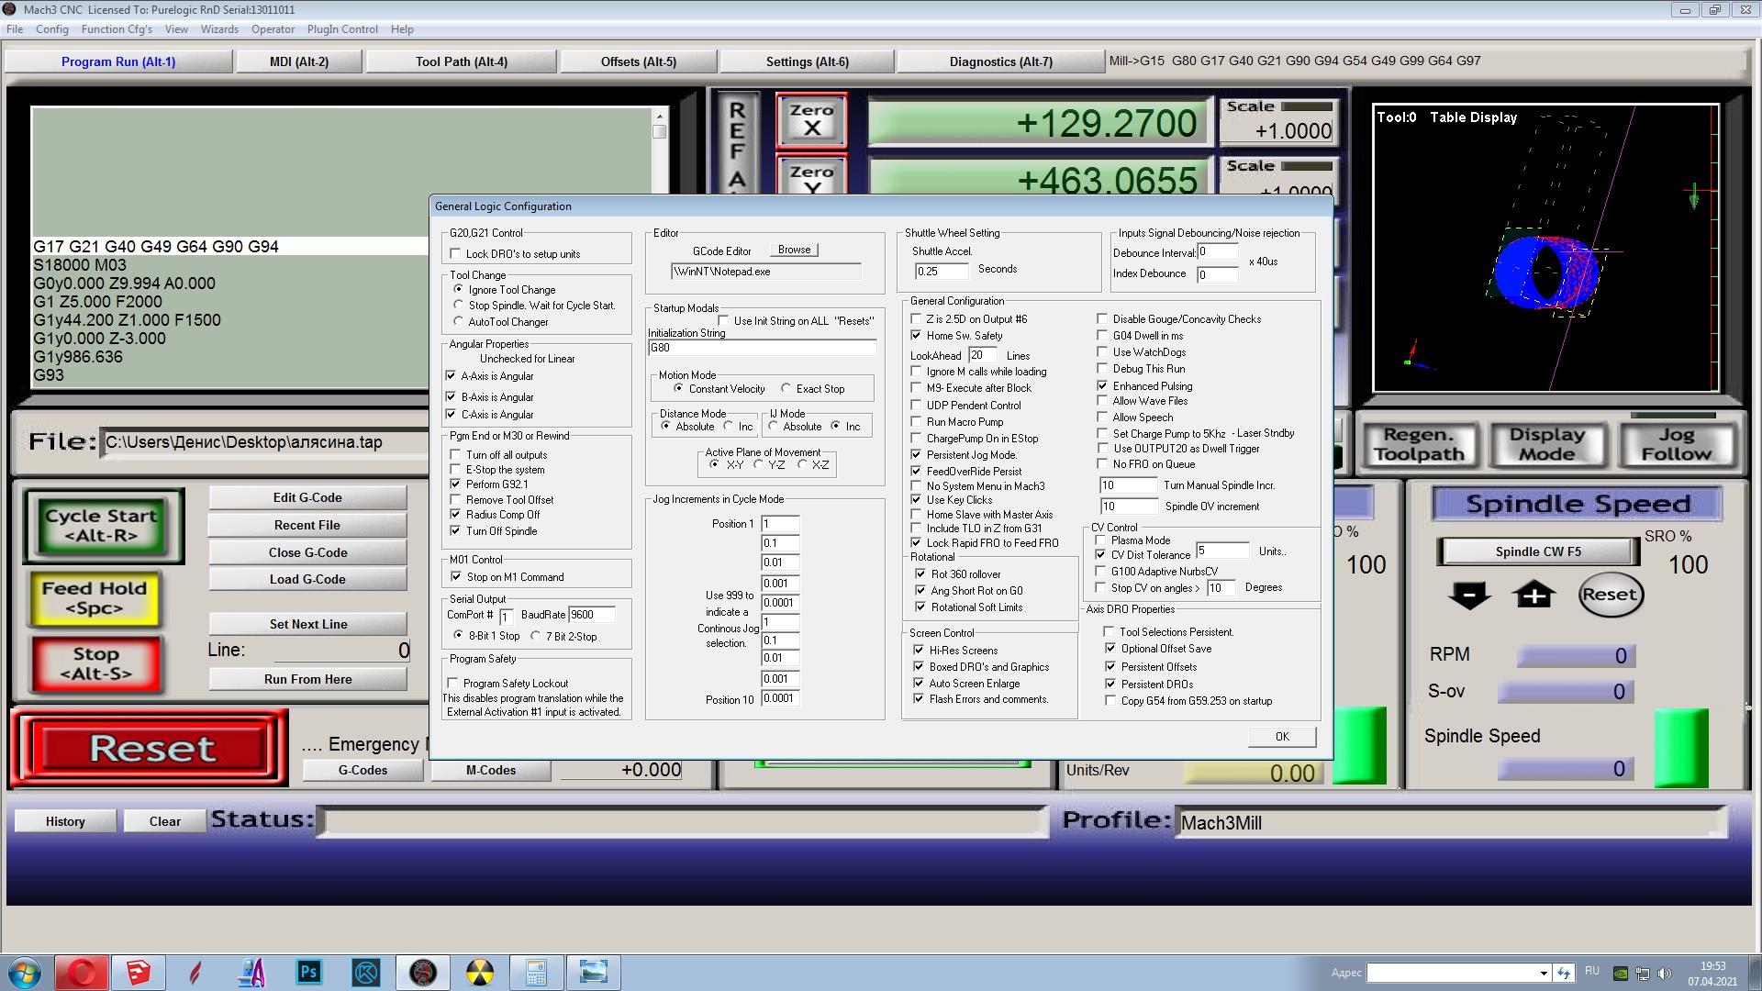Screen dimensions: 1762x991
Task: Open the taskbar address bar dropdown
Action: tap(1544, 973)
